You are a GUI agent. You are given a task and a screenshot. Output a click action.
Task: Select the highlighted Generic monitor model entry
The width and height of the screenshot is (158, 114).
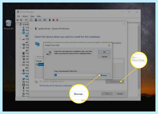40,64
